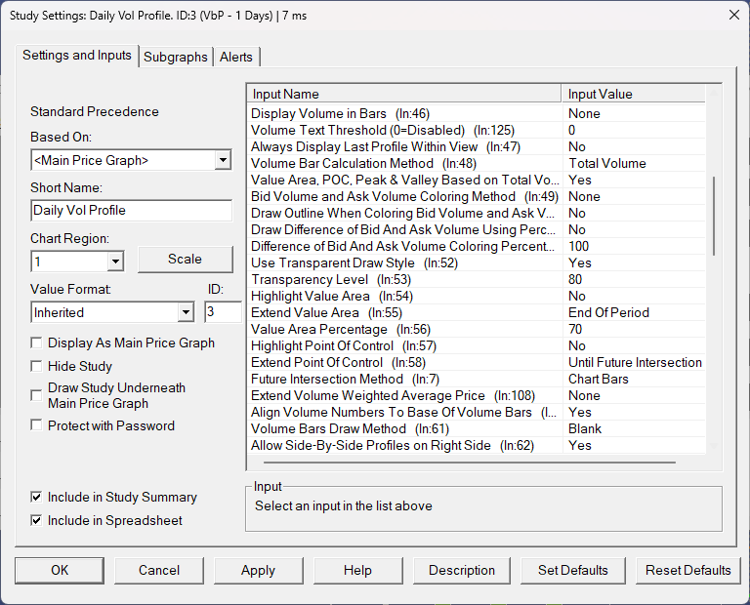
Task: Click Difference Coloring Percent value 100
Action: pyautogui.click(x=633, y=247)
